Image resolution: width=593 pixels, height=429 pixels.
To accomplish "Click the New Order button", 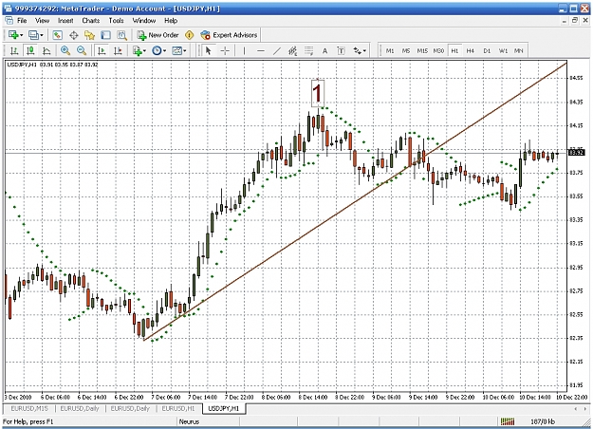I will (158, 35).
